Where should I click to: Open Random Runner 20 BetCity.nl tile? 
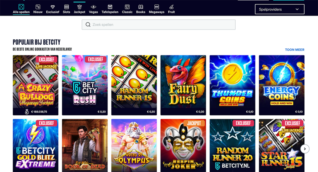[232, 145]
